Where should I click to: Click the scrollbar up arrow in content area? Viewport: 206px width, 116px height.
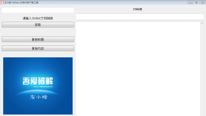click(x=202, y=23)
